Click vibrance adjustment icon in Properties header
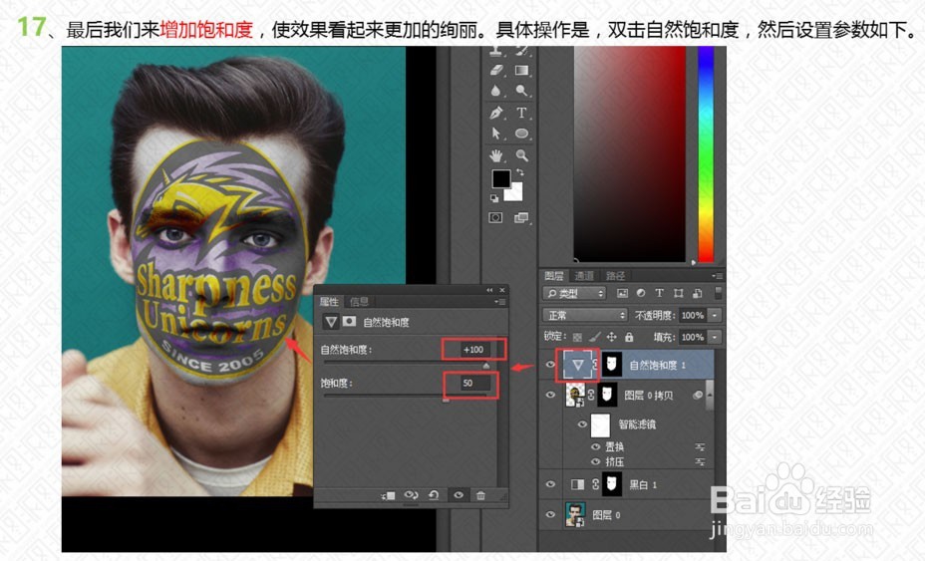This screenshot has width=925, height=561. (x=331, y=322)
